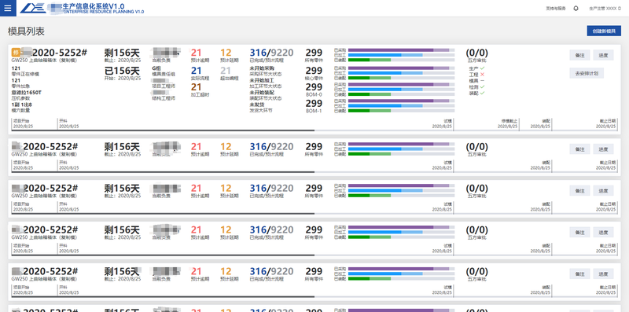Click the 创建新模具 button
Screen dimensions: 629x312
[604, 31]
